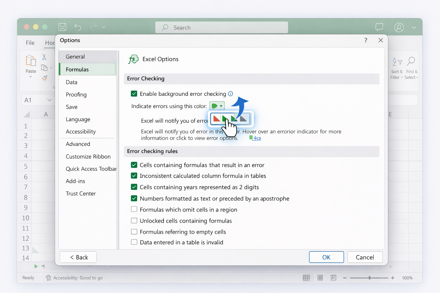Toggle Enable background error checking
The image size is (440, 293).
[134, 94]
